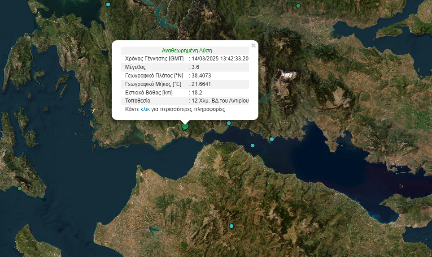Click the focal depth value 18.2
This screenshot has height=257, width=432.
[x=196, y=93]
